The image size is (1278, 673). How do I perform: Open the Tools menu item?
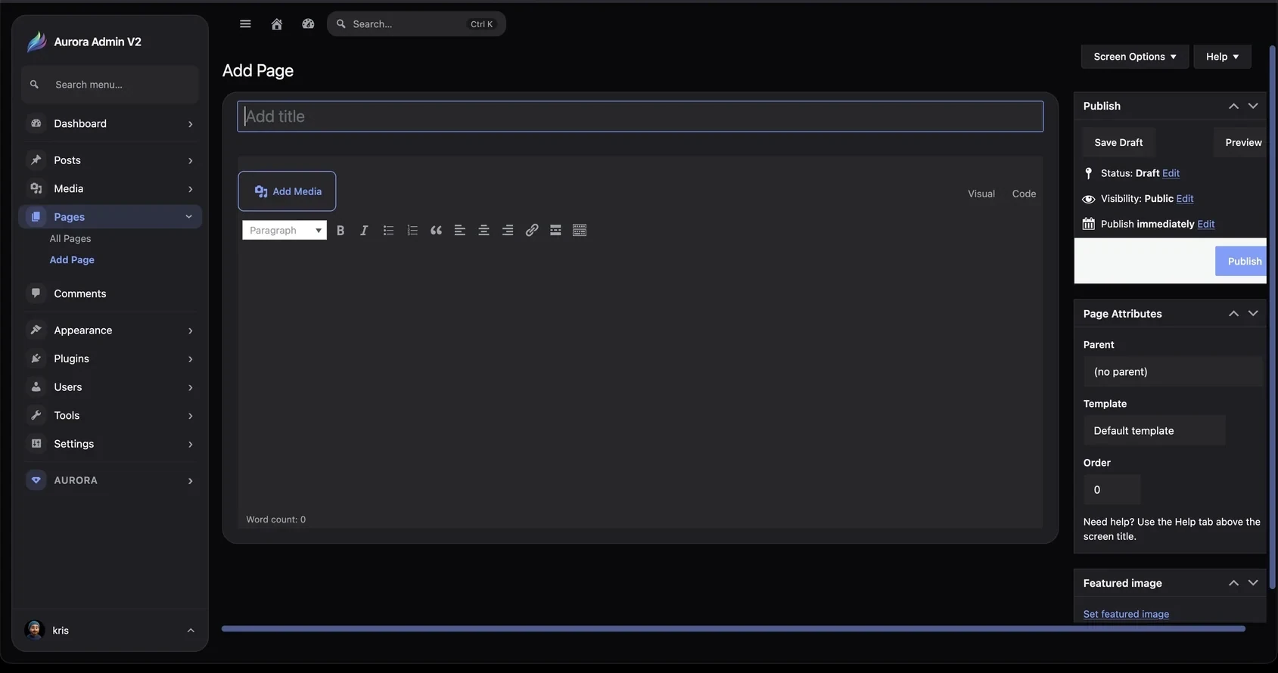coord(110,415)
